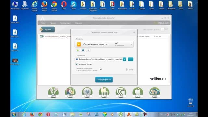This screenshot has width=208, height=117.
Task: Click the Плееры desktop folder
Action: click(161, 5)
